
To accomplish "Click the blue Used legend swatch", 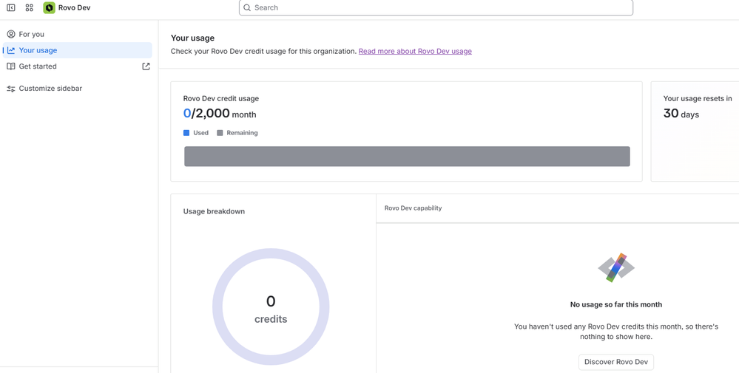I will pos(186,133).
